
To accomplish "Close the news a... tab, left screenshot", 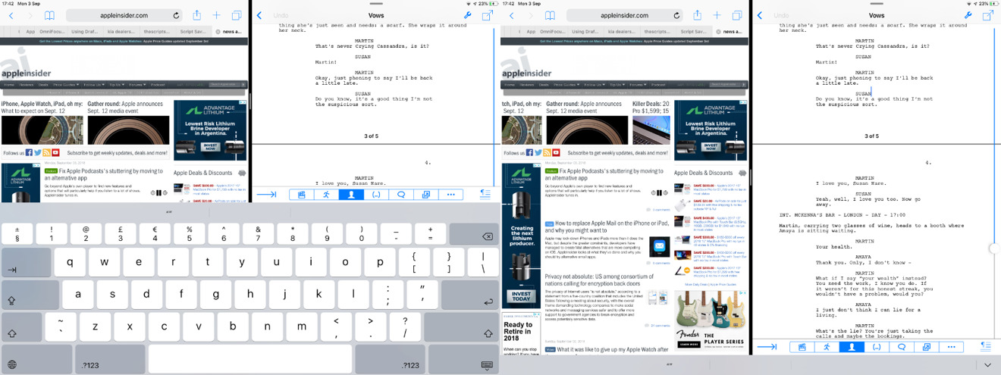I will point(218,32).
